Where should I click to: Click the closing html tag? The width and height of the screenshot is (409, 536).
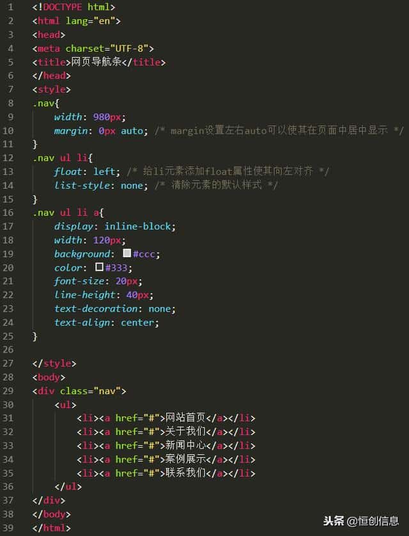[52, 528]
